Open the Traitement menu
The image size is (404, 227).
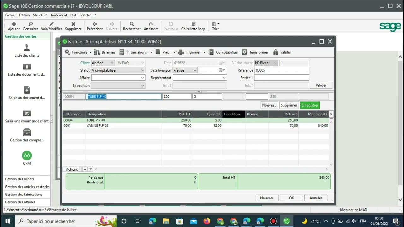pyautogui.click(x=59, y=15)
